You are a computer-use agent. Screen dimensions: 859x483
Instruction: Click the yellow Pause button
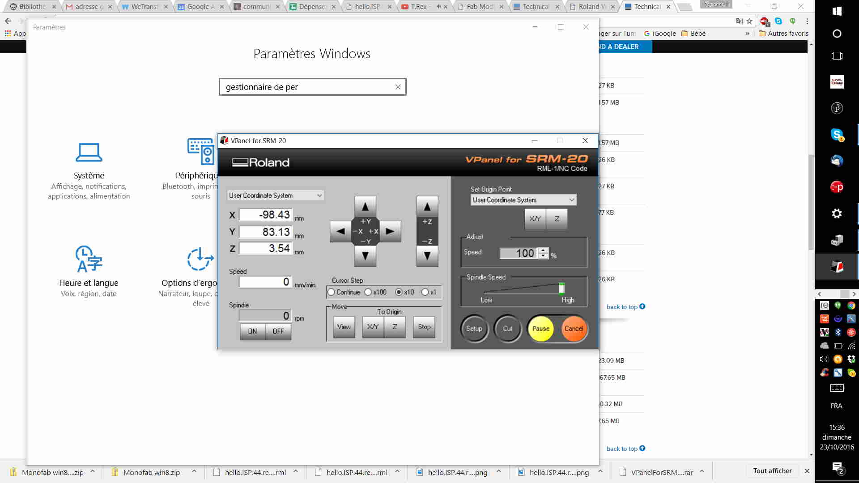540,329
